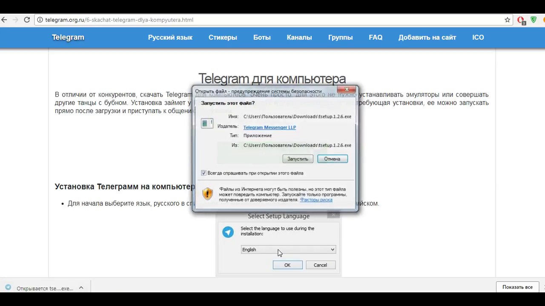
Task: Click the file path next to Имя
Action: (297, 116)
